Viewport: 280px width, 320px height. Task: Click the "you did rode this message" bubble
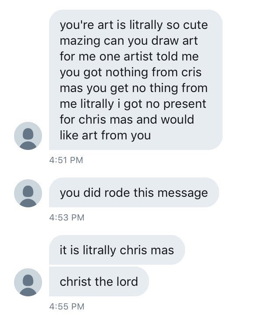coord(134,193)
